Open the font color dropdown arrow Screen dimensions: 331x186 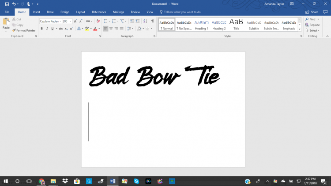pyautogui.click(x=99, y=29)
